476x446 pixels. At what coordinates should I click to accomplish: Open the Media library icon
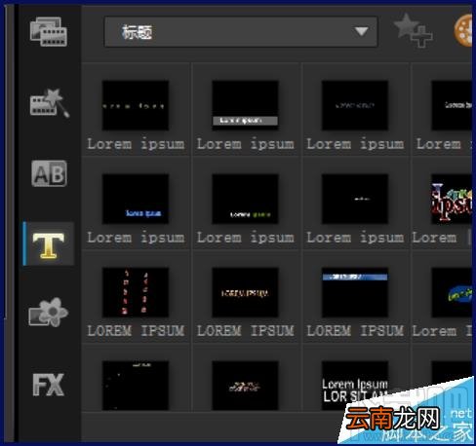(49, 32)
